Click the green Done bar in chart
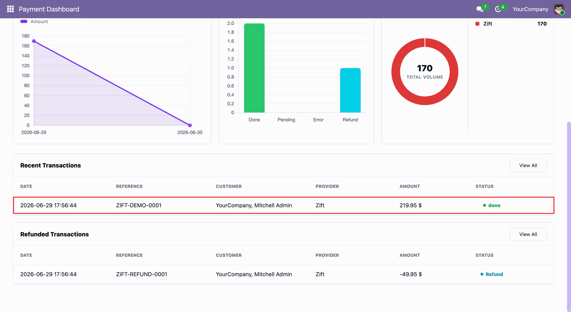 click(x=254, y=68)
